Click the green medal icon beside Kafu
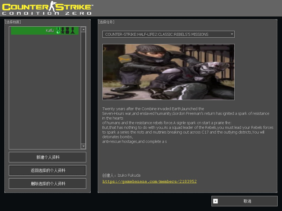This screenshot has width=282, height=211. pos(58,30)
